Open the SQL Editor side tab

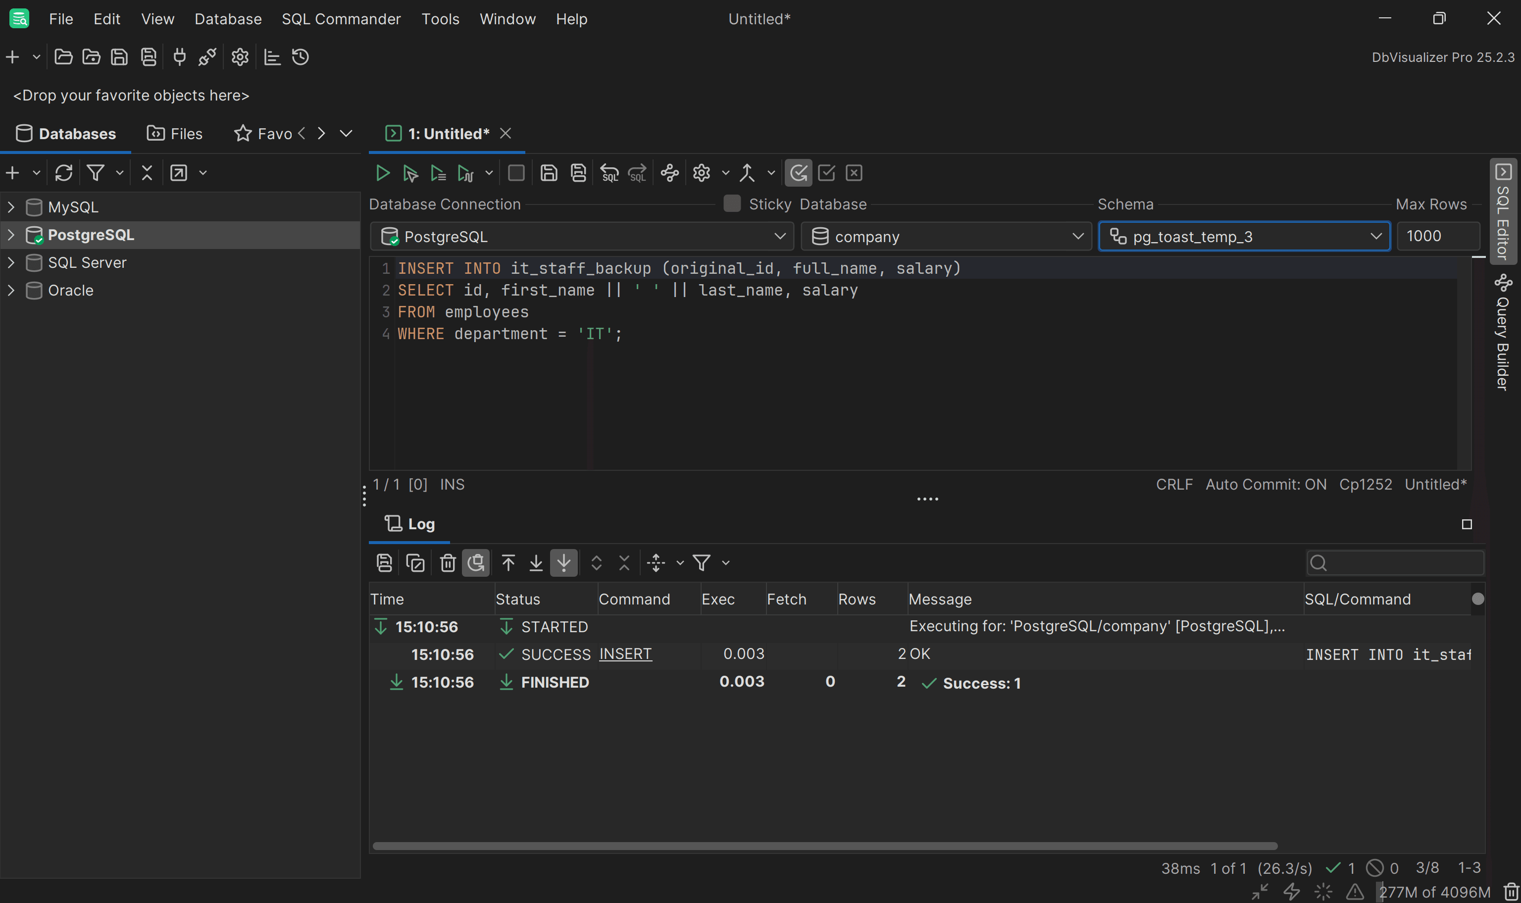[1503, 212]
